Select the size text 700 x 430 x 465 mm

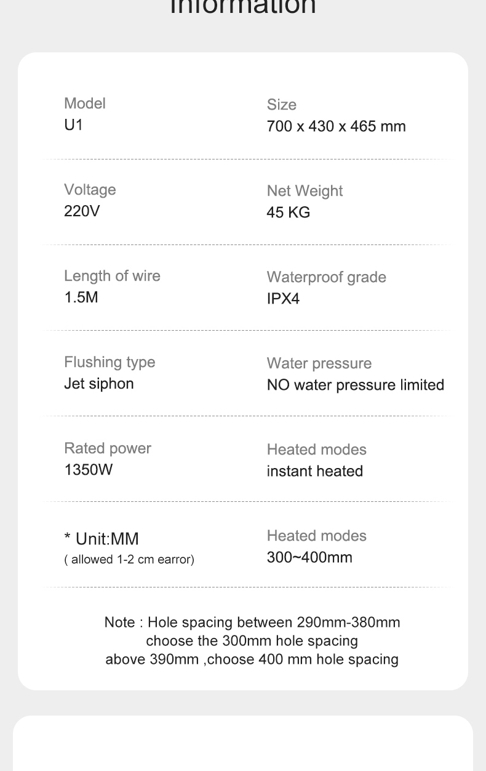(336, 127)
